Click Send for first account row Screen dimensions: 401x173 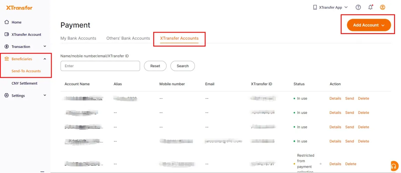click(x=349, y=98)
